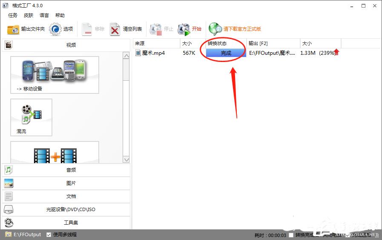Click the E:\FFOutput\魔术 output path cell
382x240 pixels.
tap(272, 53)
